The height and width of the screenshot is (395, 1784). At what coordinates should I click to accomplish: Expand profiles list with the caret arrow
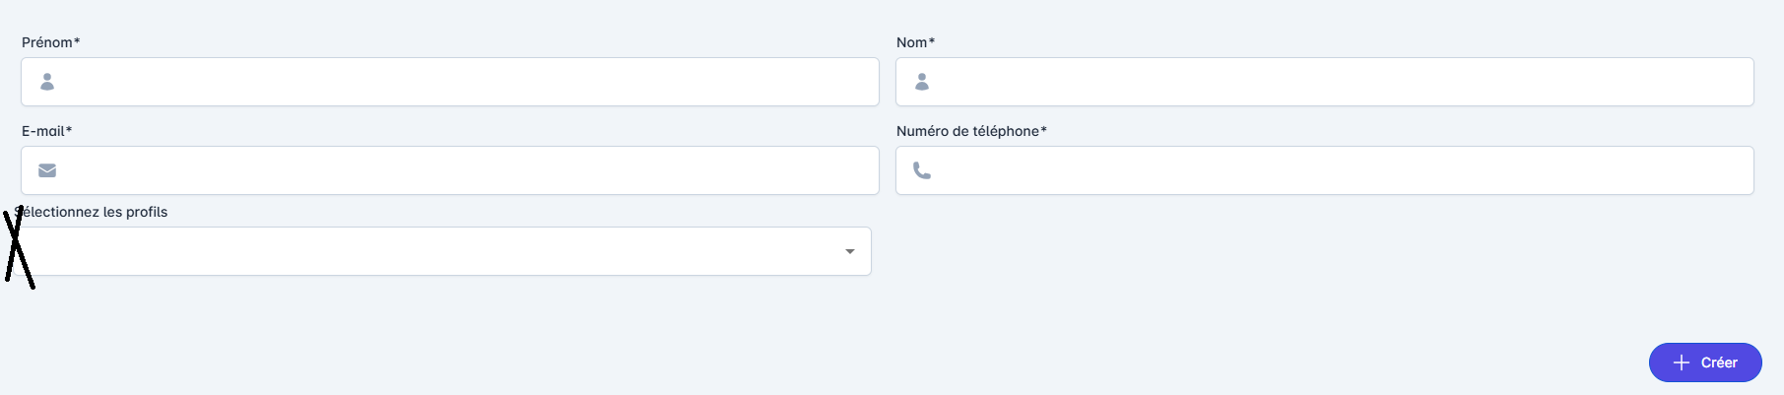[x=850, y=251]
